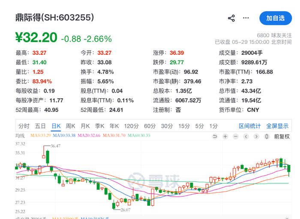
Task: Click the 6800 球友关注 followers text
Action: (x=274, y=36)
